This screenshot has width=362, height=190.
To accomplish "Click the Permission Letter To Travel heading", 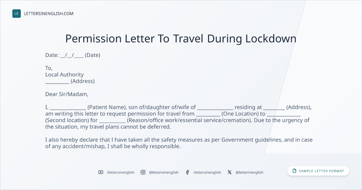I will click(181, 39).
